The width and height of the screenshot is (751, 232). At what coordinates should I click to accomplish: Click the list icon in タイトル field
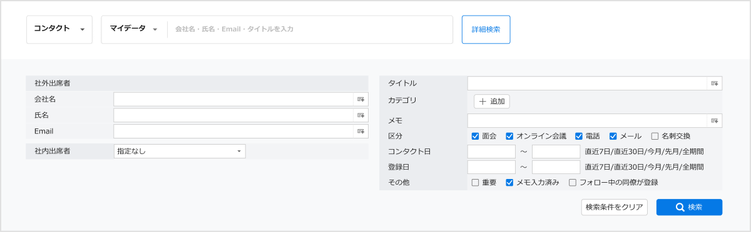[714, 84]
